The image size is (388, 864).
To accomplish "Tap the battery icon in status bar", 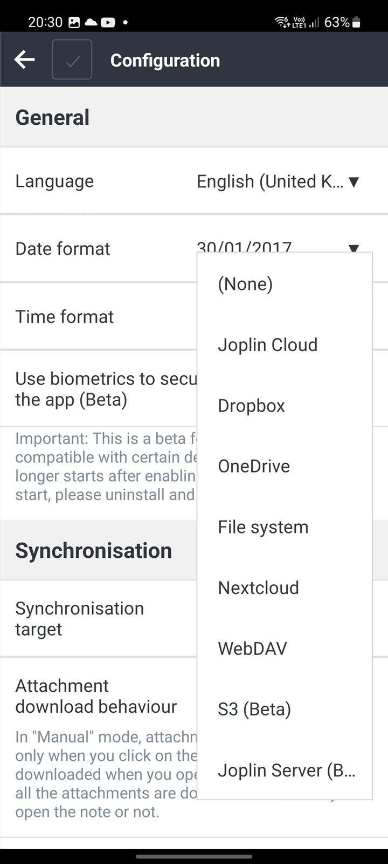I will tap(356, 22).
